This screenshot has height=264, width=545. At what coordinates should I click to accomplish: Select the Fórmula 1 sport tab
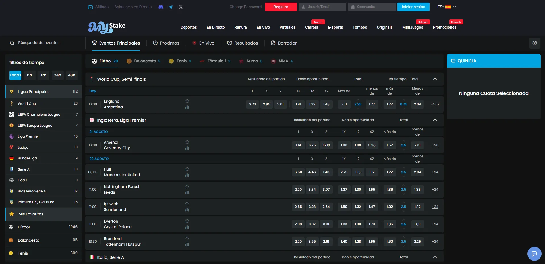click(215, 61)
